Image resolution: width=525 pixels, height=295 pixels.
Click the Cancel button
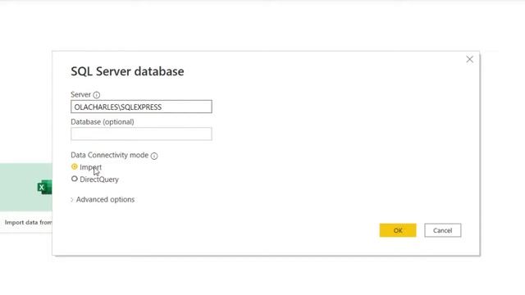click(x=443, y=230)
